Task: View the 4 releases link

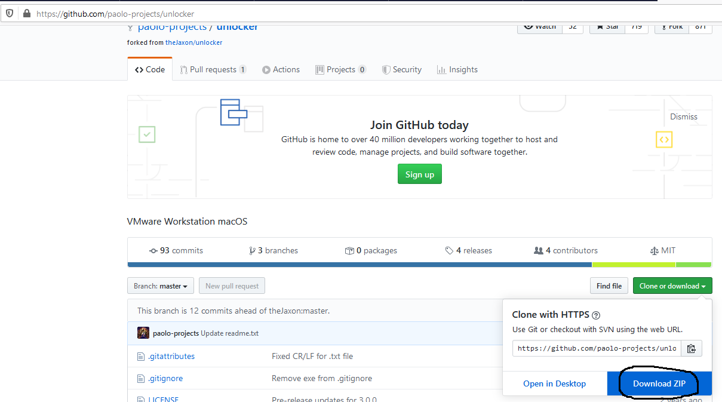Action: [469, 250]
